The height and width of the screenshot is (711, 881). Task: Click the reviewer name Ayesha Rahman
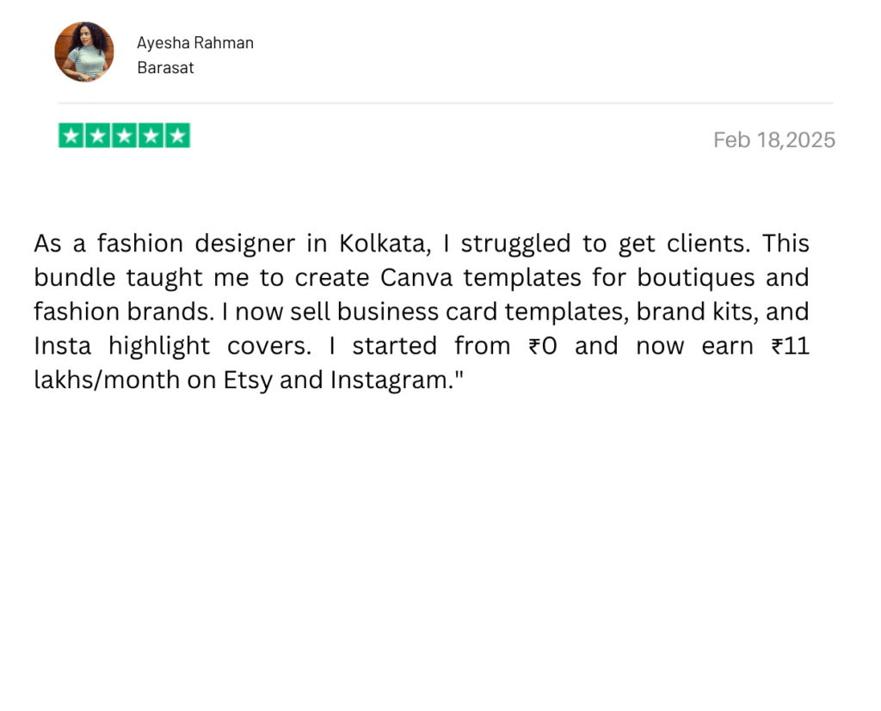tap(195, 43)
